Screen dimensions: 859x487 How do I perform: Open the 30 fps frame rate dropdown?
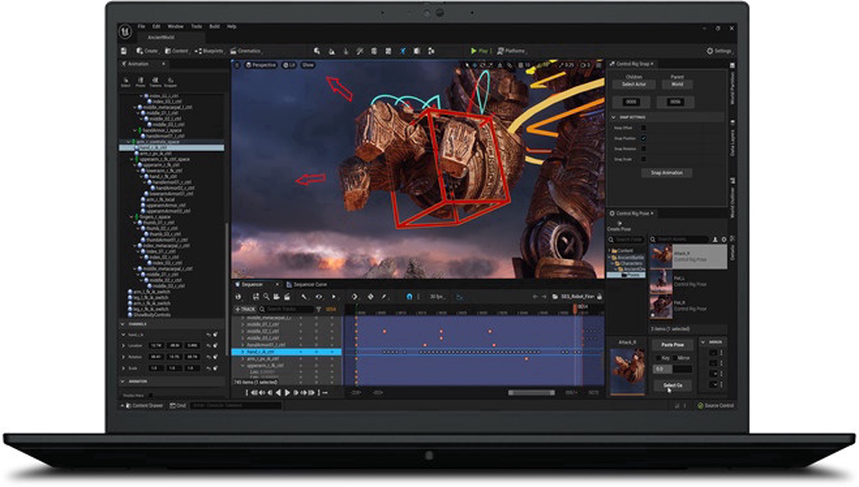438,297
